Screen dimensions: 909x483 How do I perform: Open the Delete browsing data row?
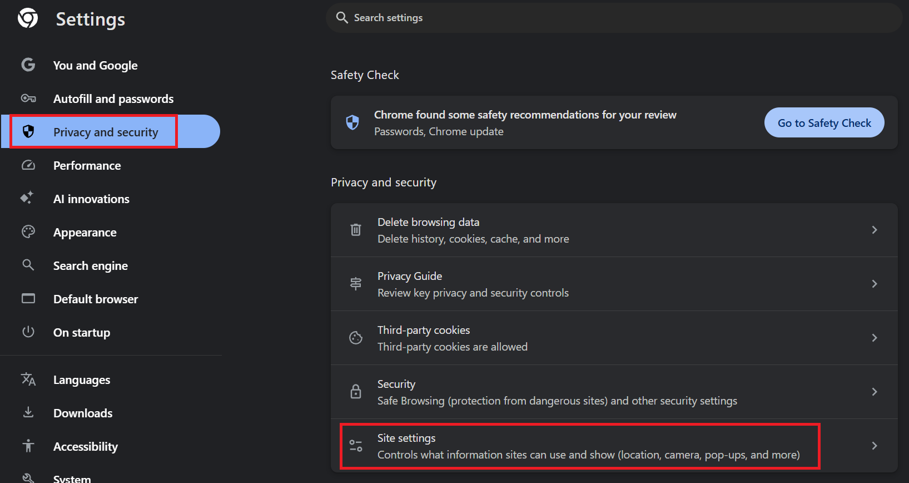tap(614, 230)
